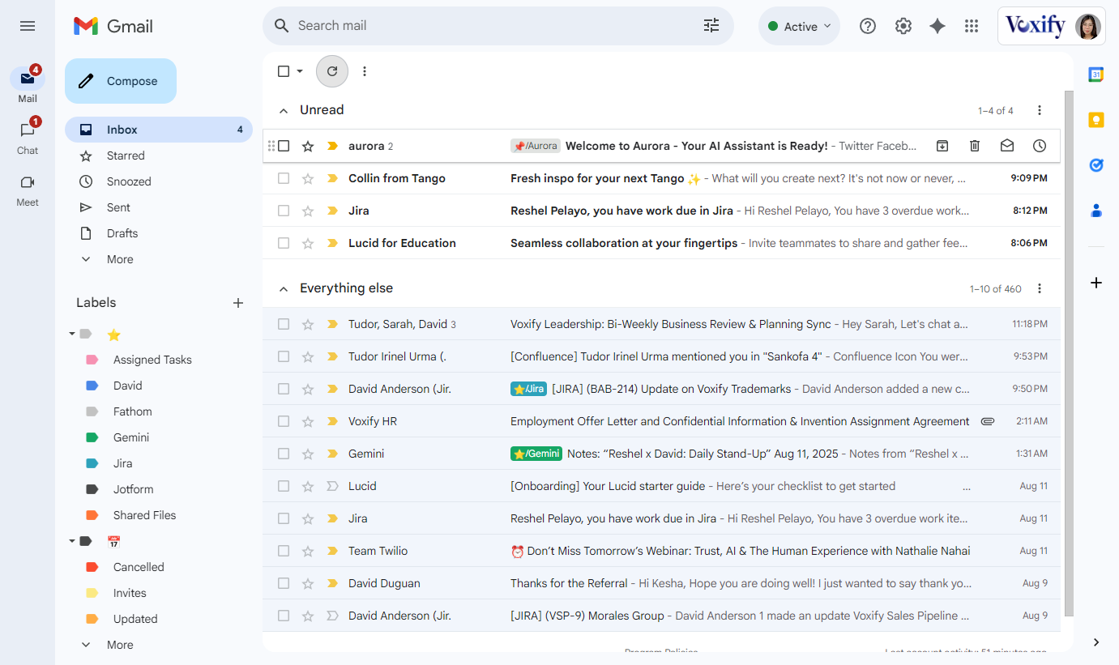1119x665 pixels.
Task: Open Contacts side panel
Action: point(1096,211)
